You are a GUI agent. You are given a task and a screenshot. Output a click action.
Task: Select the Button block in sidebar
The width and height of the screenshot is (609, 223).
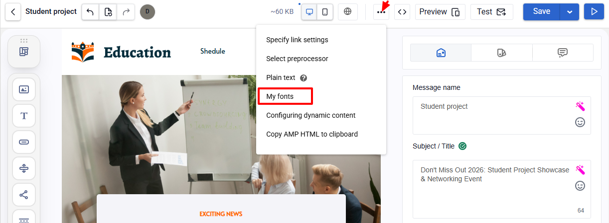coord(24,142)
